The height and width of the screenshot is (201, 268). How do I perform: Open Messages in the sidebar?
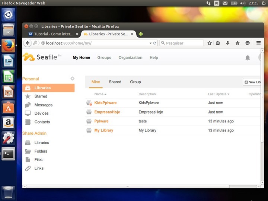[x=44, y=105]
